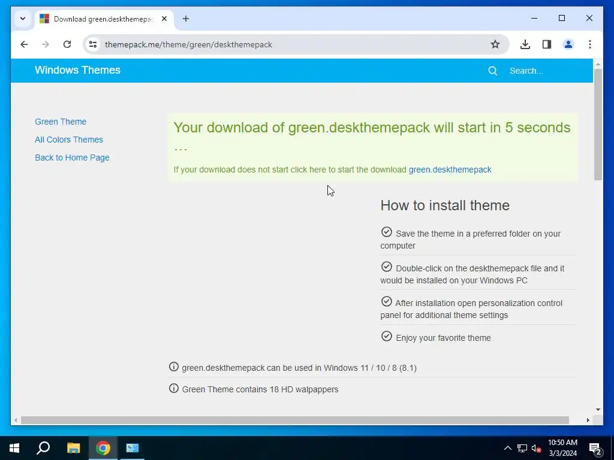
Task: Click the scroll right arrow
Action: click(x=588, y=420)
